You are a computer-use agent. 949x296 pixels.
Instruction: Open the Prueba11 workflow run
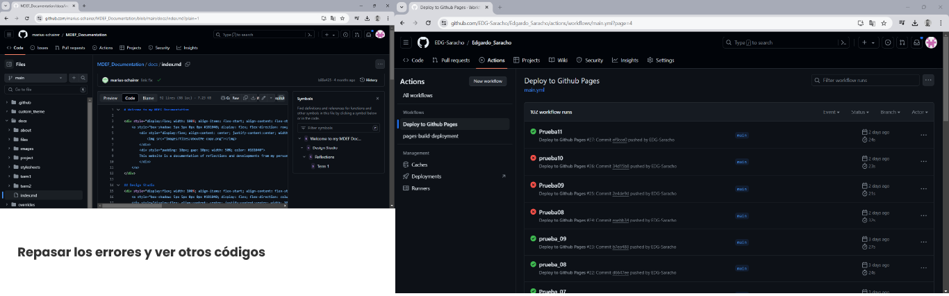[550, 131]
